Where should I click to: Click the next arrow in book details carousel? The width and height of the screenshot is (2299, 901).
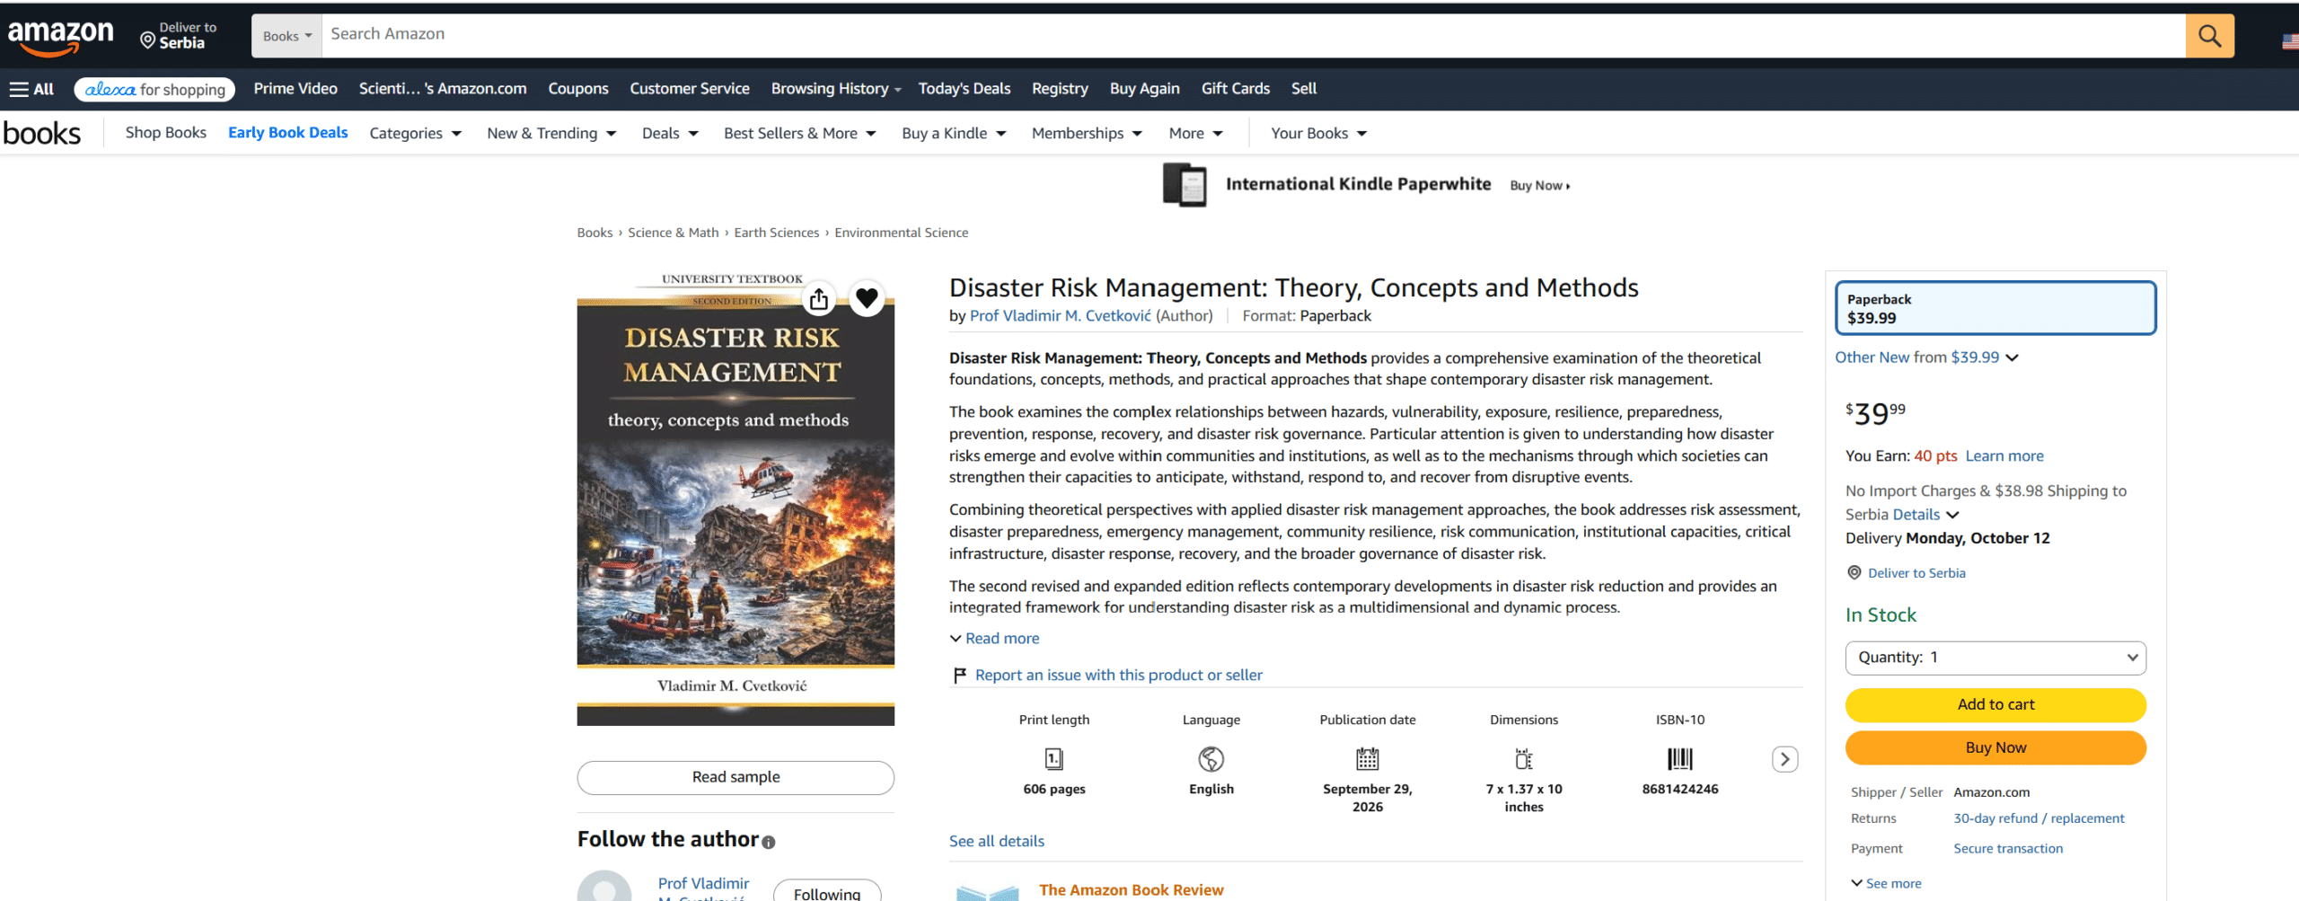[x=1784, y=759]
